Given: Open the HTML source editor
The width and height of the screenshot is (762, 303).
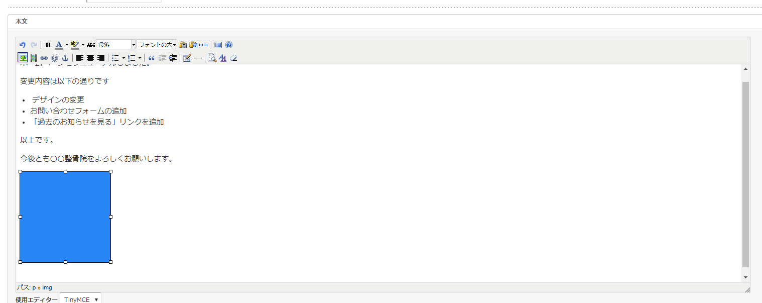Looking at the screenshot, I should point(203,45).
